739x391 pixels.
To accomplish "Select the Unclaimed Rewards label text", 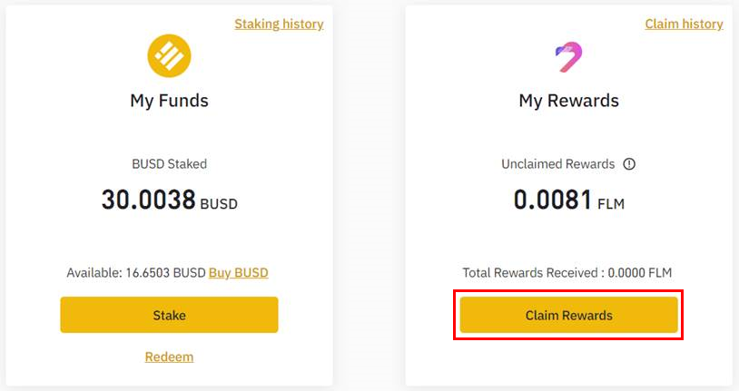I will 557,164.
